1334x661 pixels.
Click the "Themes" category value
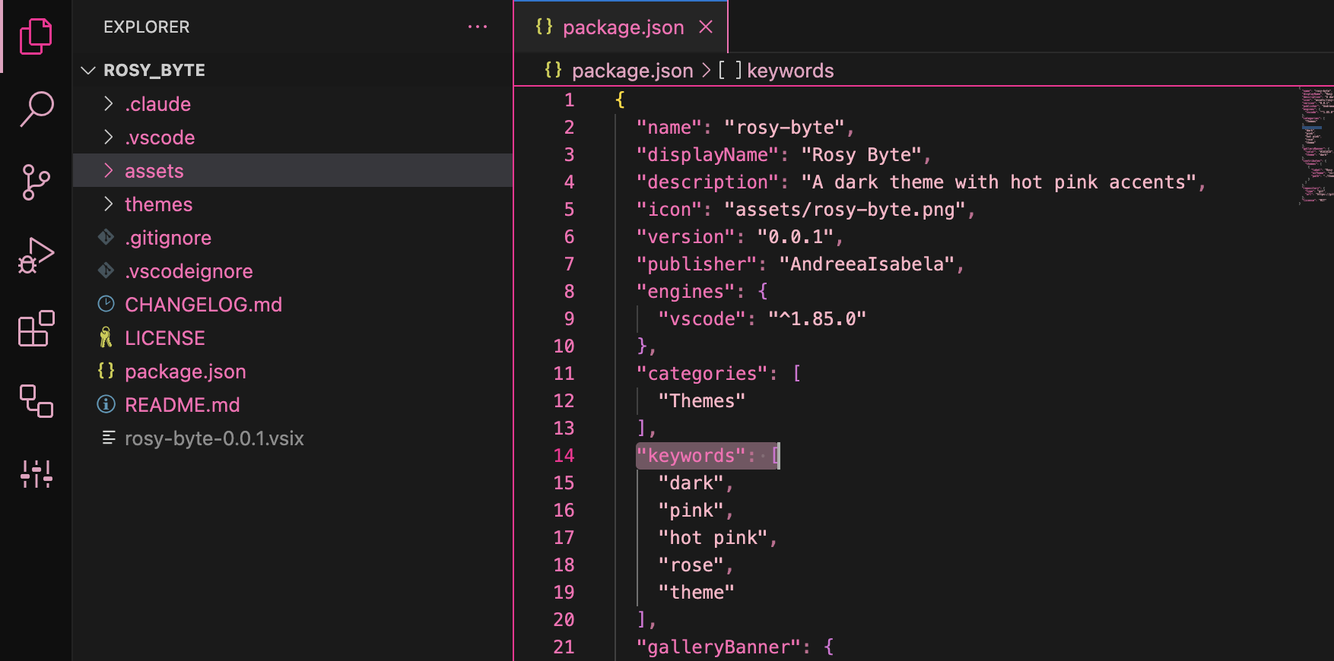(702, 401)
